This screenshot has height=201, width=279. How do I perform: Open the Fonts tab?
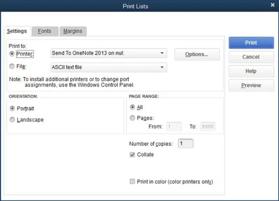click(45, 31)
